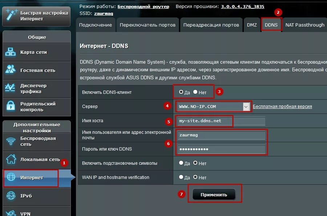The image size is (327, 216).
Task: Switch to the Подключение tab
Action: pos(96,25)
